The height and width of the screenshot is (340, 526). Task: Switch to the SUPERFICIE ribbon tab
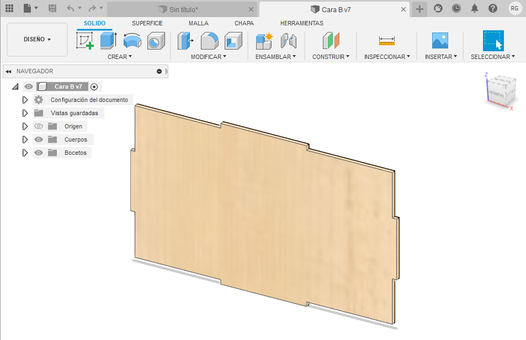147,23
